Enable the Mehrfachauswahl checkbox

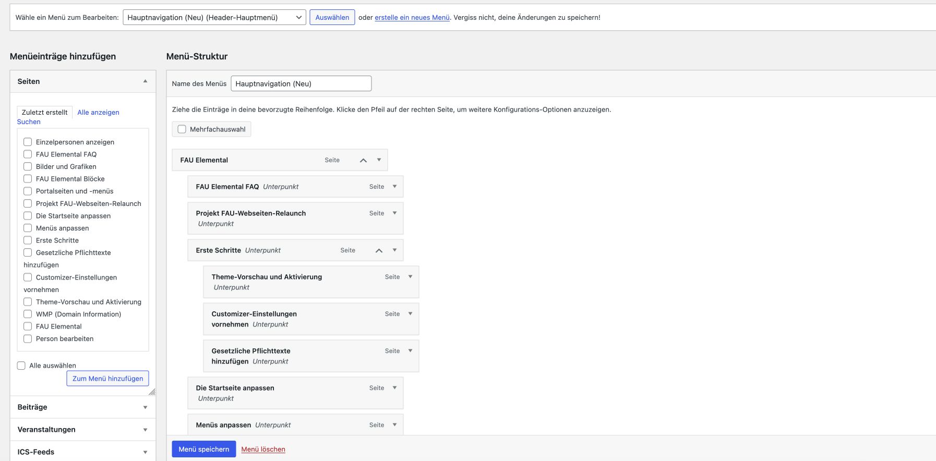tap(182, 129)
